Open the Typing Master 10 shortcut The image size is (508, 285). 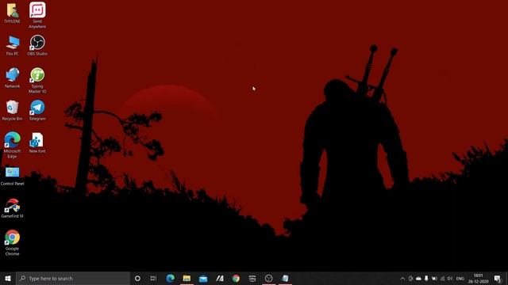pyautogui.click(x=37, y=81)
